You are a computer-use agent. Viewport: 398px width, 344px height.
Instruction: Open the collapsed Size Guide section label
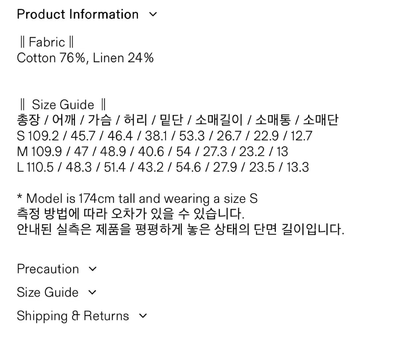[x=47, y=292]
